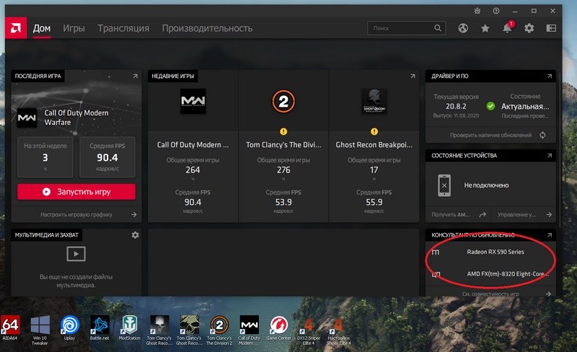This screenshot has width=577, height=352.
Task: Open Uplay desktop shortcut
Action: click(69, 327)
